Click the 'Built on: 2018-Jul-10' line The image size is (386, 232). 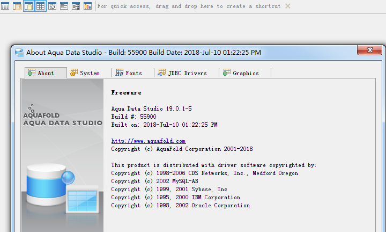[x=164, y=125]
